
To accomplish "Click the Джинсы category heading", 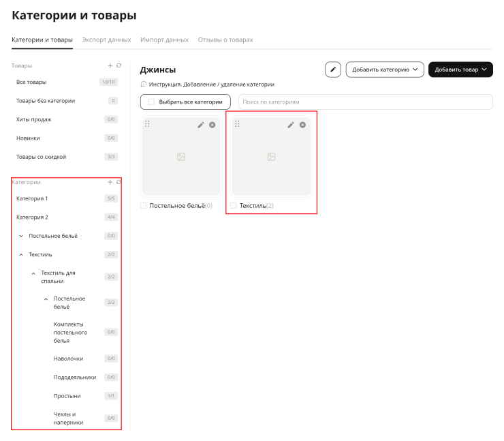I will click(158, 70).
